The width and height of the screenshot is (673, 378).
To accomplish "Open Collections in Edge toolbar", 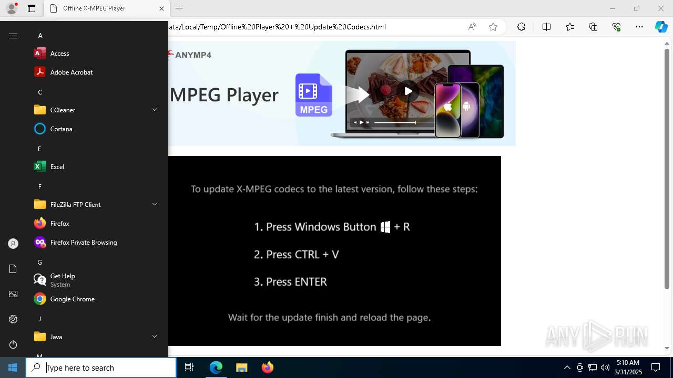I will 593,27.
